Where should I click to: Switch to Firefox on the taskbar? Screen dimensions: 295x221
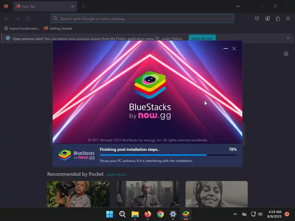[x=148, y=214]
